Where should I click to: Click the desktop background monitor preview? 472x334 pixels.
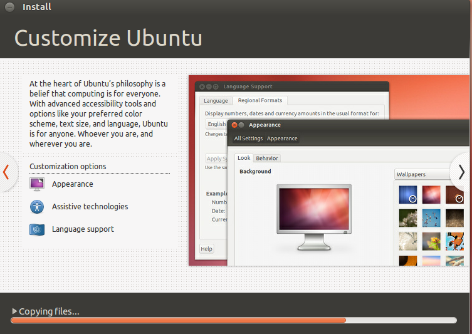[x=314, y=217]
